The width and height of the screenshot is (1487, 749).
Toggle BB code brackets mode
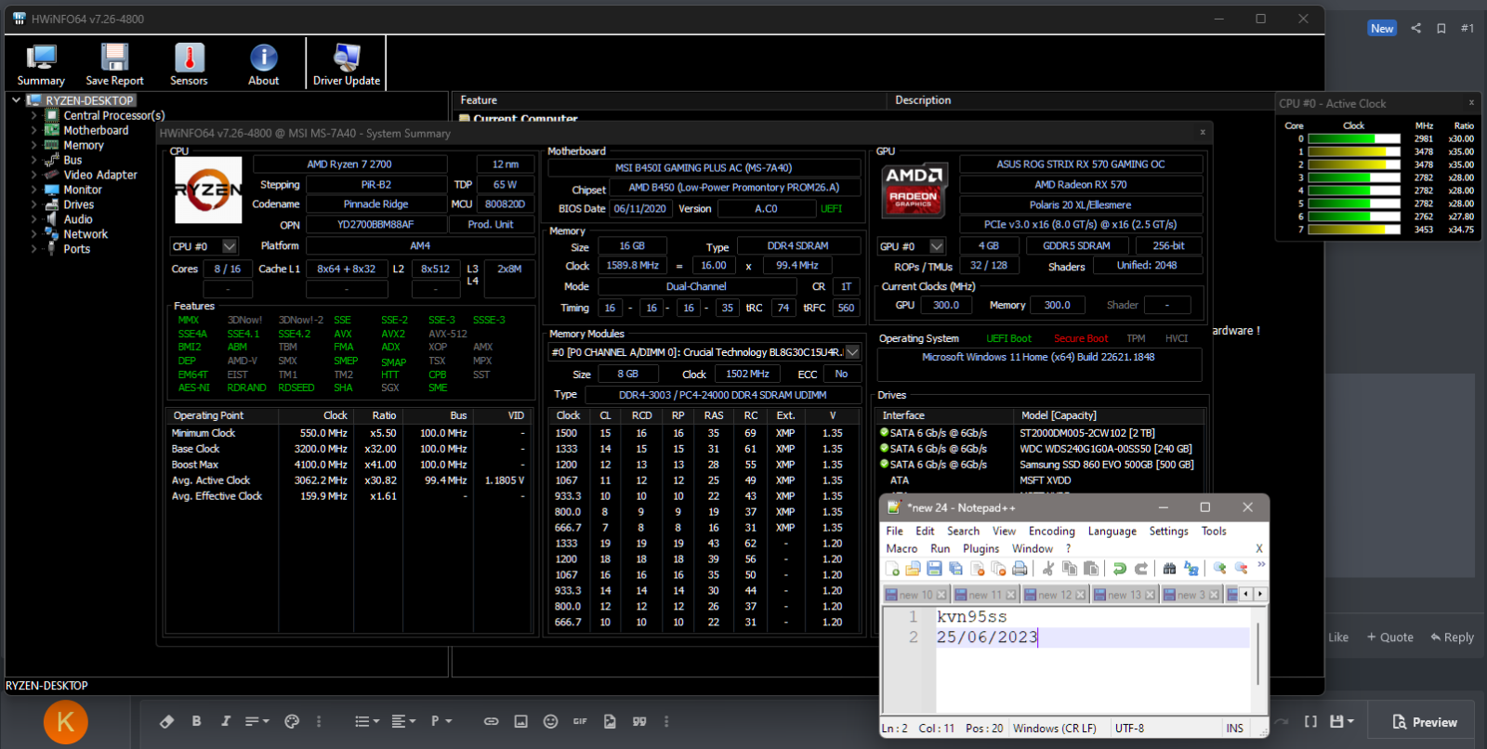[x=1310, y=721]
